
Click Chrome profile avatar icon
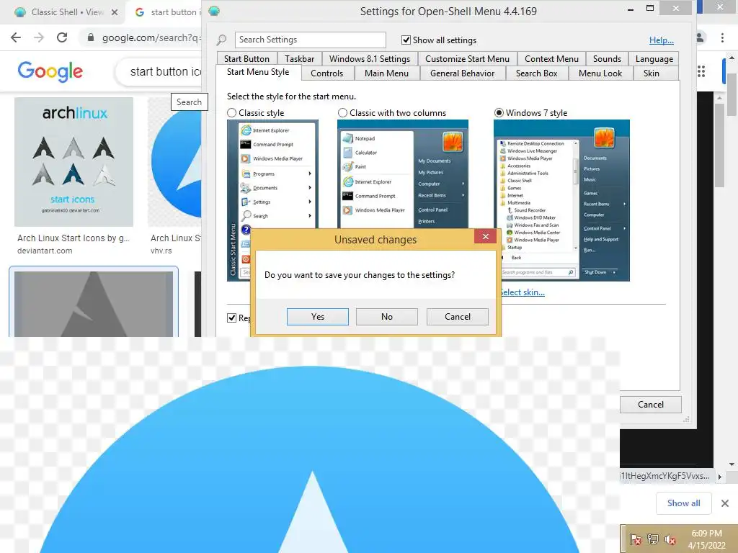(700, 37)
